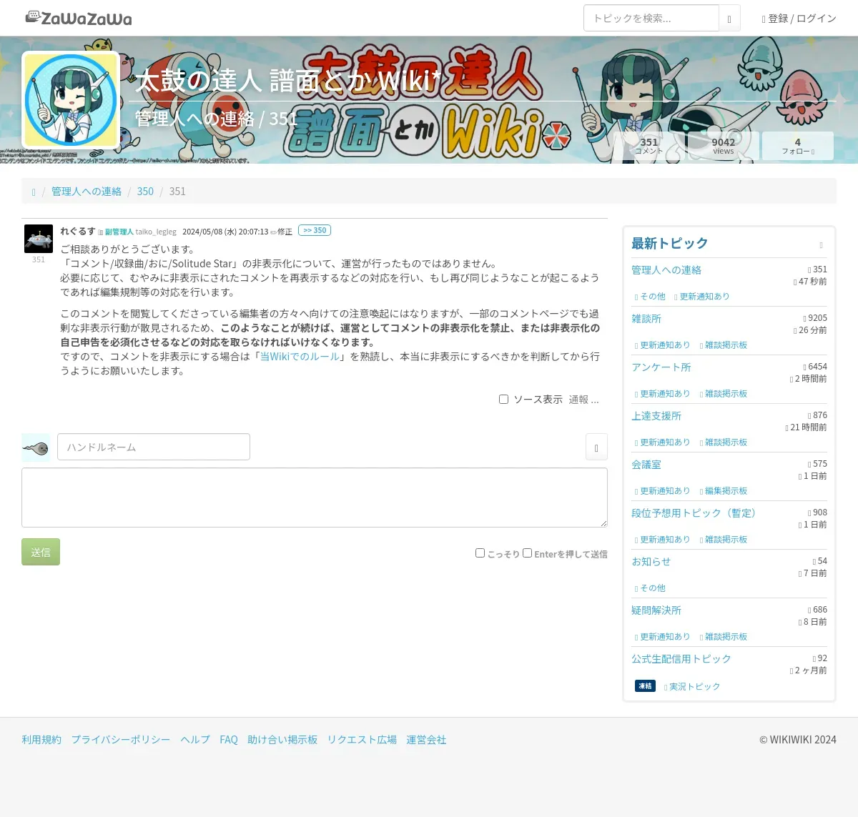Viewport: 858px width, 817px height.
Task: Click the 雑談掲示板 tag under 疑問解決所
Action: click(x=723, y=637)
